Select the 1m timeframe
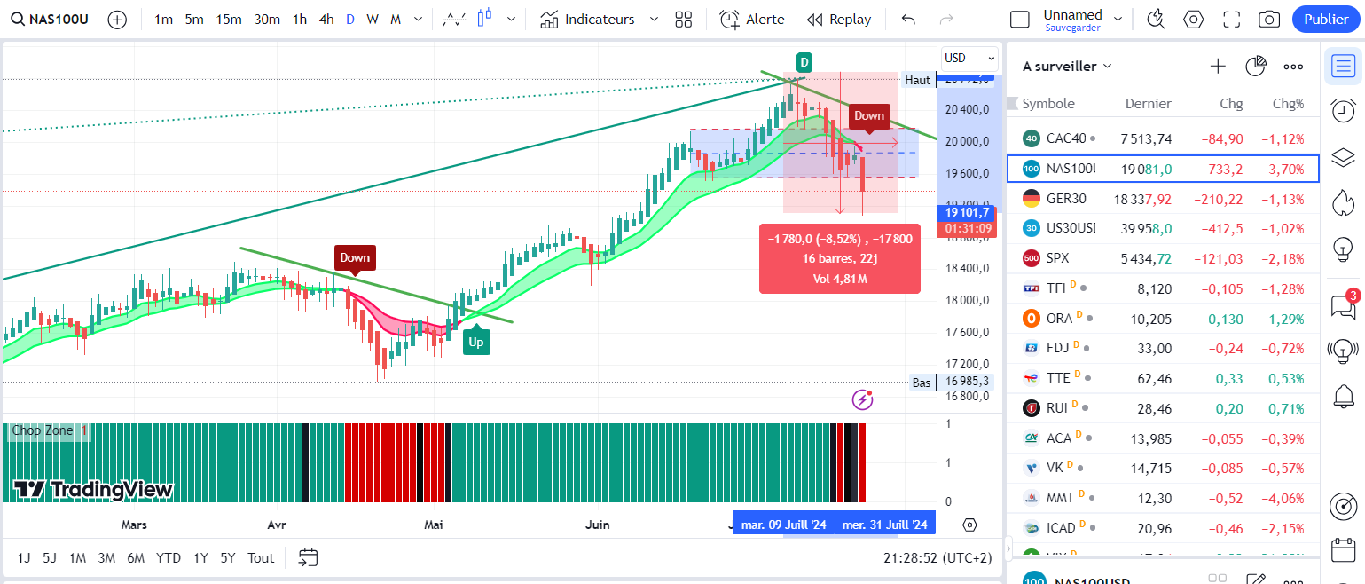Image resolution: width=1365 pixels, height=584 pixels. 163,20
